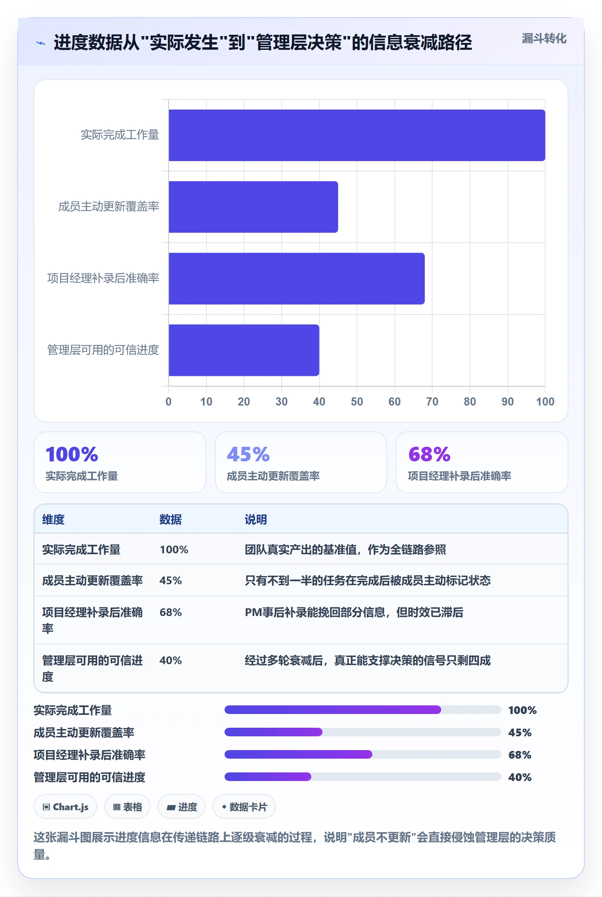This screenshot has width=602, height=897.
Task: Click 经过多轮衰减后 description cell
Action: click(368, 660)
